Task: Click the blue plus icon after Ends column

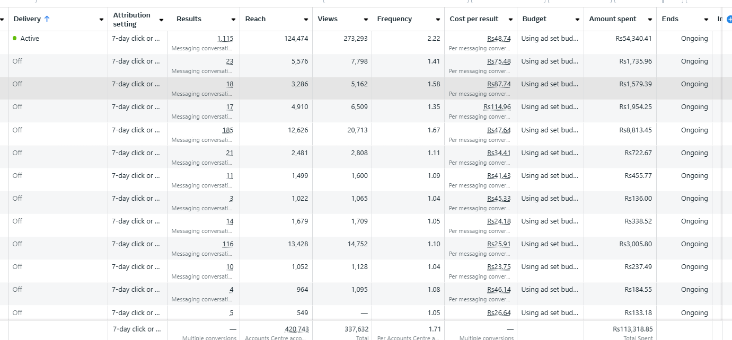Action: point(729,19)
